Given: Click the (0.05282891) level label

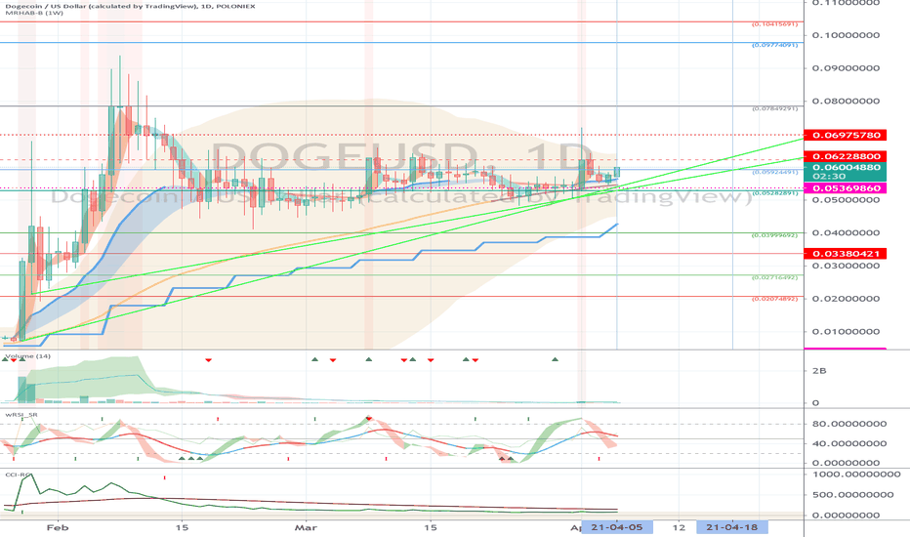Looking at the screenshot, I should pos(774,192).
